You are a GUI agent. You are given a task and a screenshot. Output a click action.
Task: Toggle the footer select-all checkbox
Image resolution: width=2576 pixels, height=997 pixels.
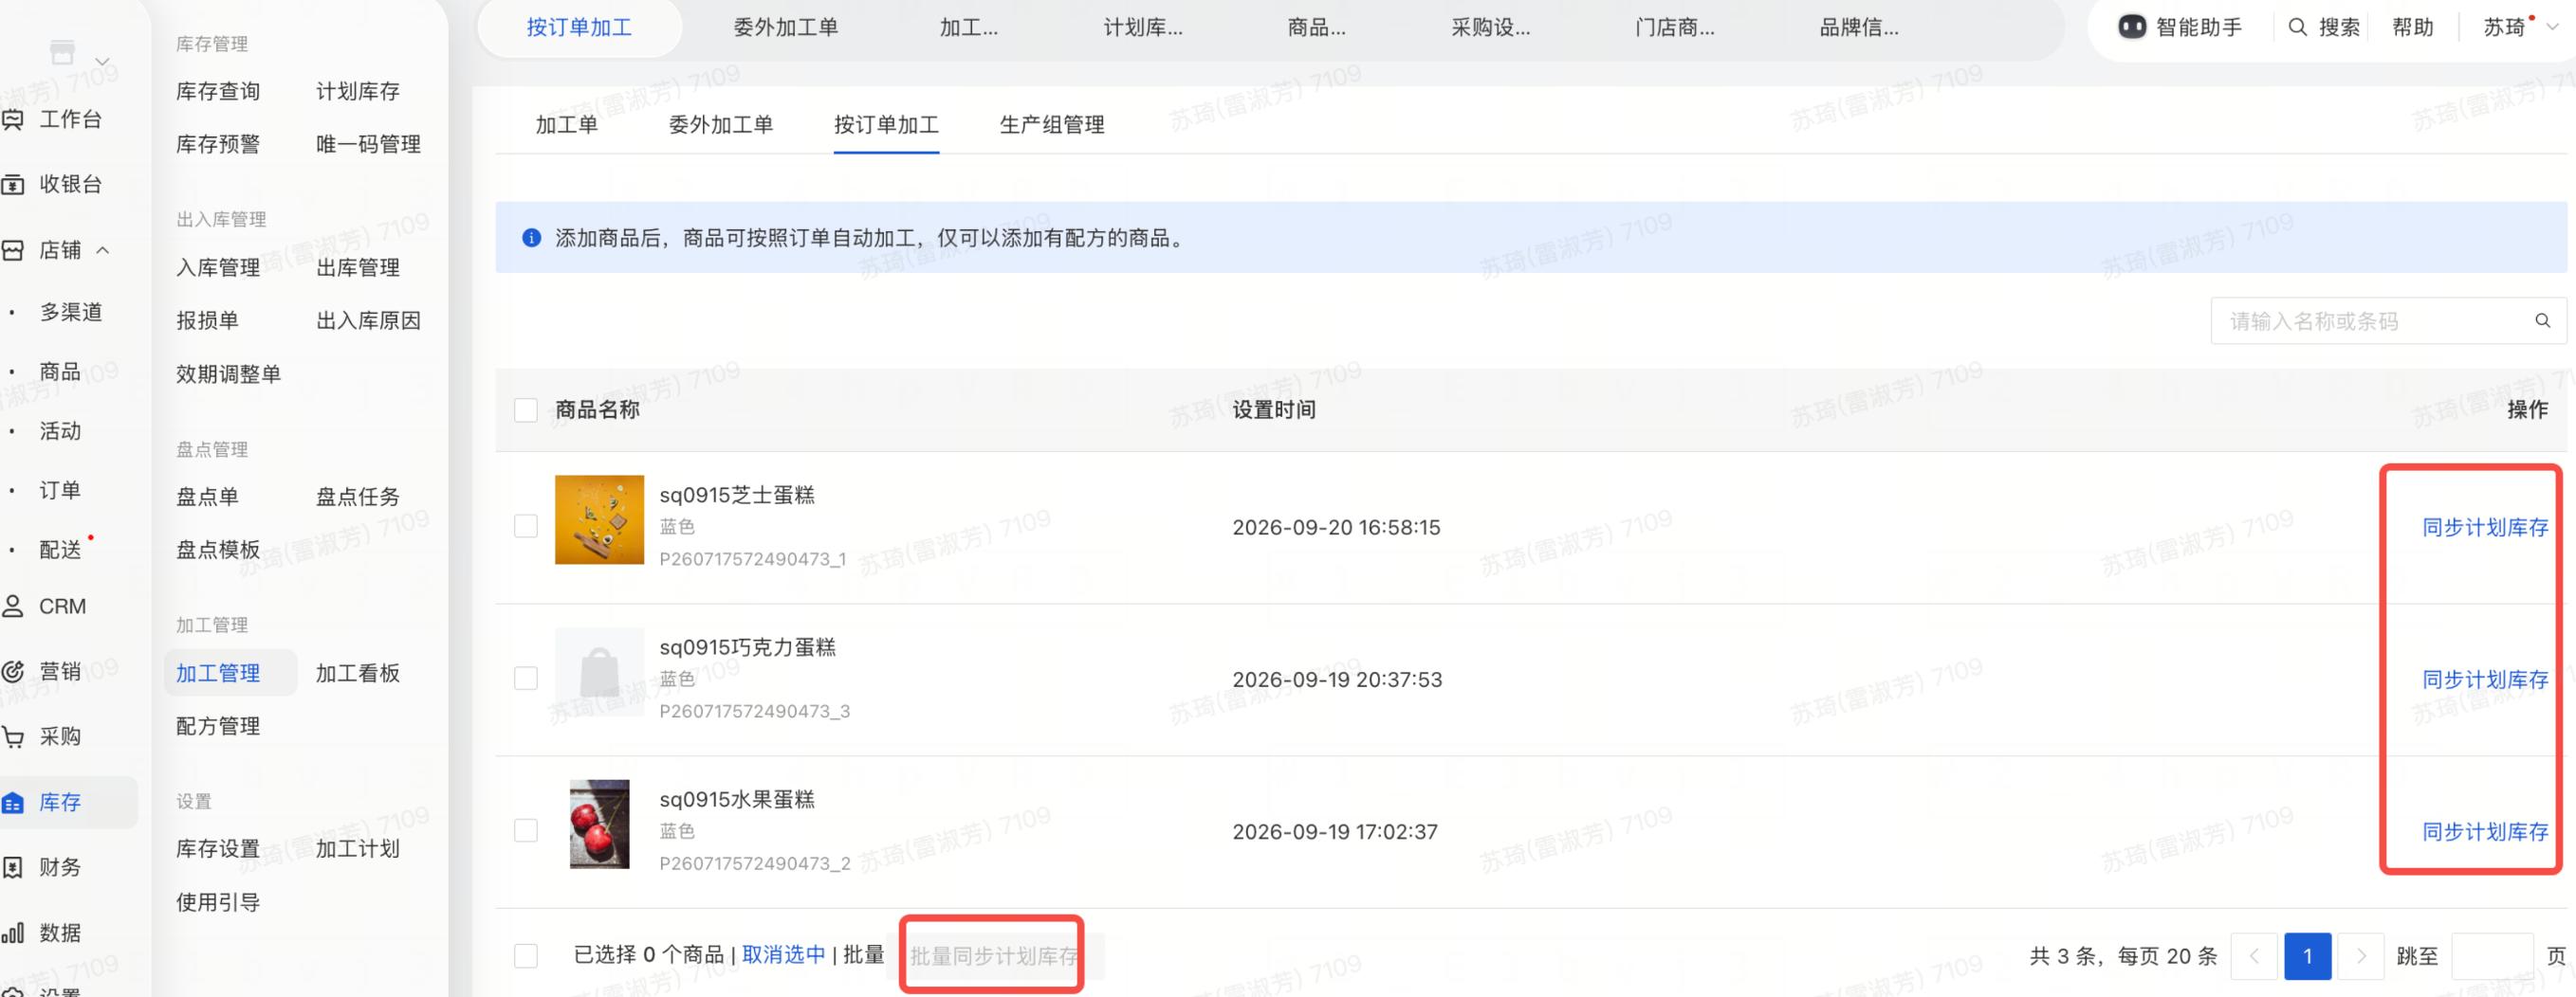[526, 956]
